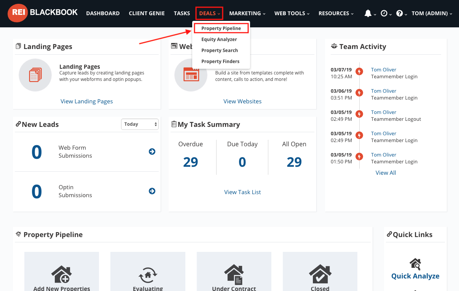Expand the Web Tools dropdown menu
This screenshot has height=291, width=459.
(x=292, y=13)
